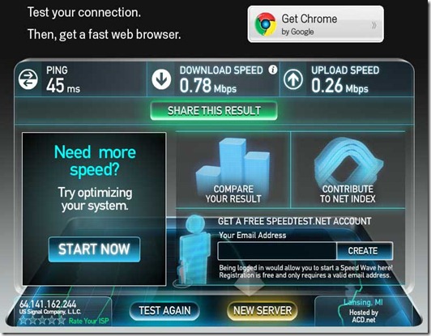431x336 pixels.
Task: Click the Hosted by ACD.net server label
Action: click(364, 316)
